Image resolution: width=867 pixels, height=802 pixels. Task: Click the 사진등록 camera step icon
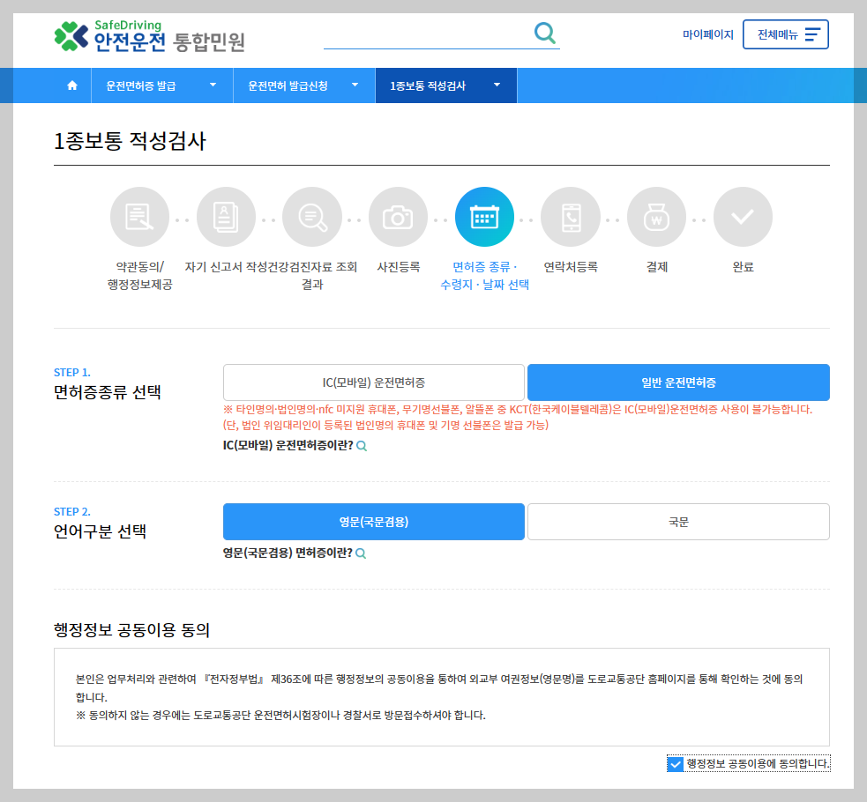[398, 216]
